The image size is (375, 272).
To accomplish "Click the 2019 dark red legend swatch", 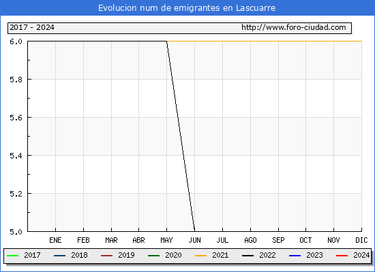I will [x=106, y=256].
